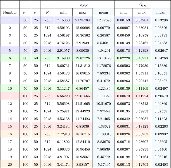This screenshot has width=171, height=168.
Task: Click row number 11 in Number column
Action: point(10,96)
